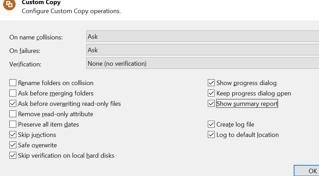Uncheck Ask before overwriting read-only files
319x176 pixels.
pos(13,104)
